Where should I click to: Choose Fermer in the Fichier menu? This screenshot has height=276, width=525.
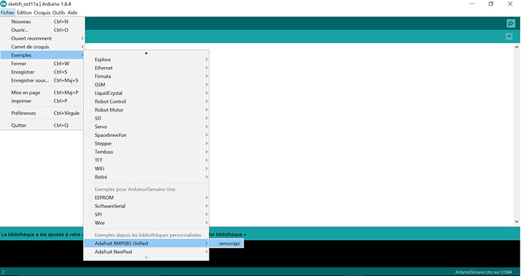[42, 63]
